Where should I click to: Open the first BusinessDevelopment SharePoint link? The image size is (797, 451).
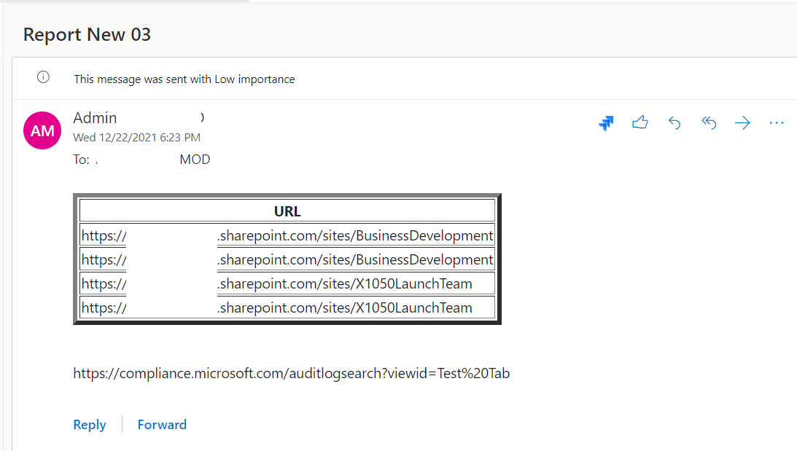(287, 235)
